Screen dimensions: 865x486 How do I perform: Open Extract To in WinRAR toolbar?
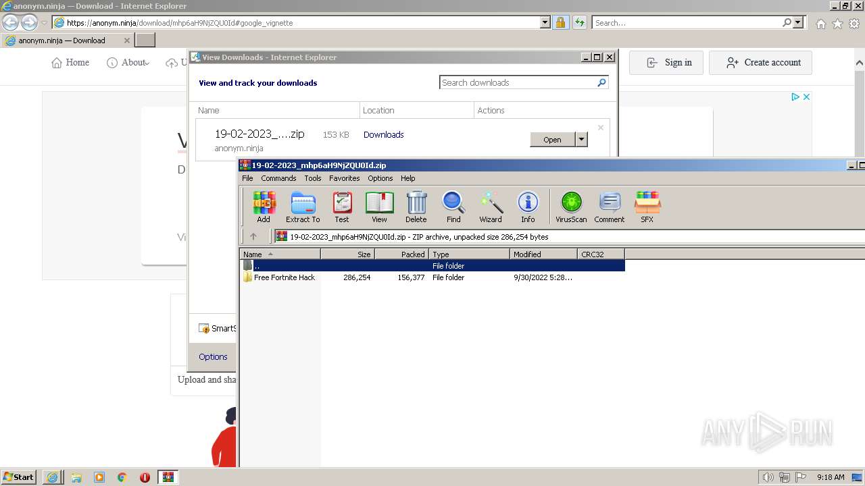point(303,207)
